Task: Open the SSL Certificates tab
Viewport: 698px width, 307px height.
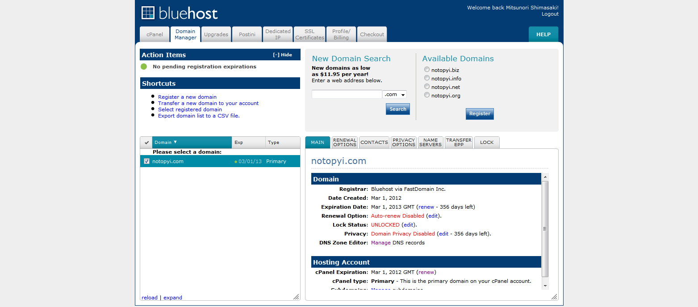Action: (x=309, y=34)
